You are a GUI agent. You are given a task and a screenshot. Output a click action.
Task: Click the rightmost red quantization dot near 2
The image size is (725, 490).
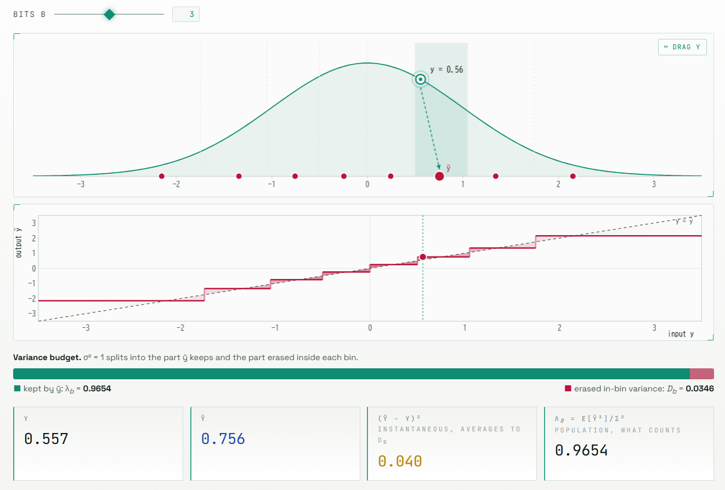coord(573,176)
